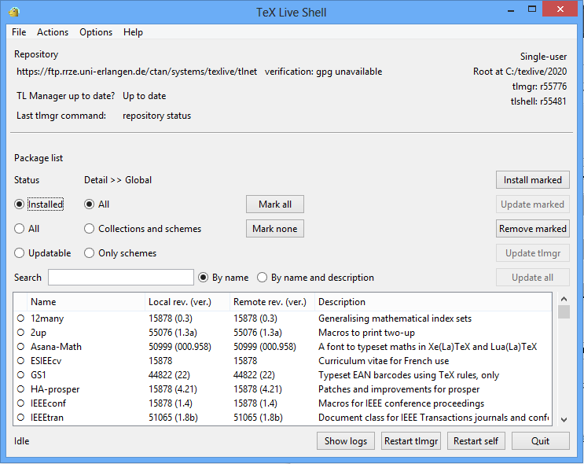Open the Help menu

133,32
